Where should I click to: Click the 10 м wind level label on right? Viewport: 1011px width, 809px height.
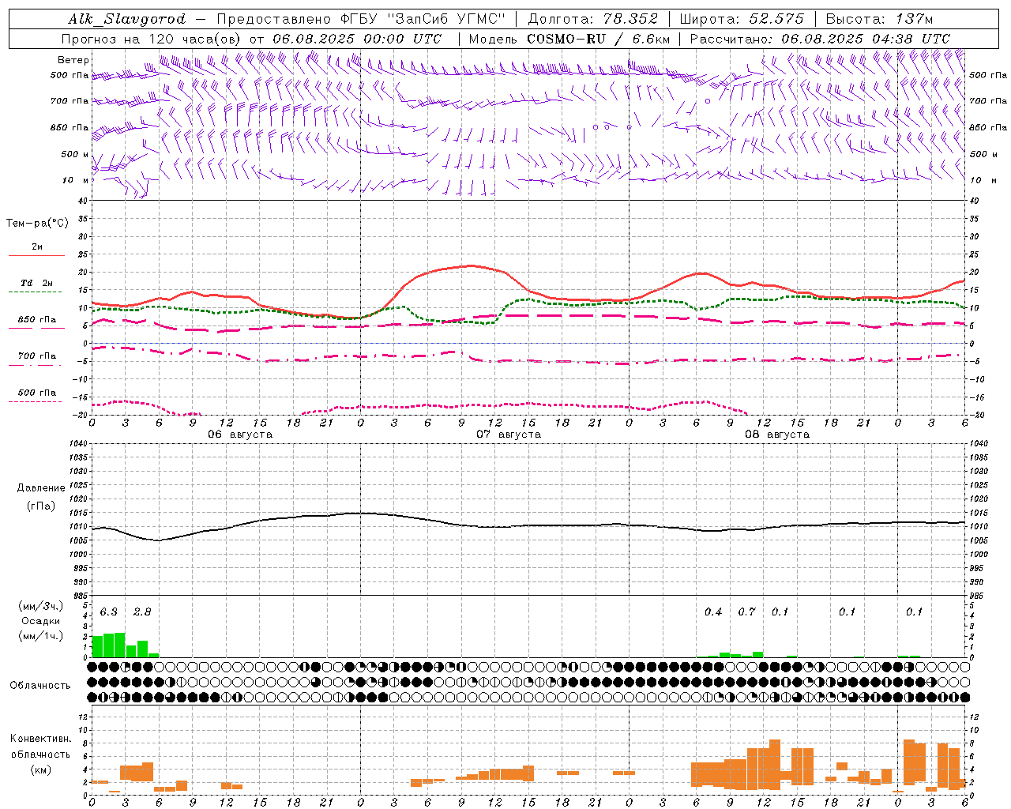point(983,180)
